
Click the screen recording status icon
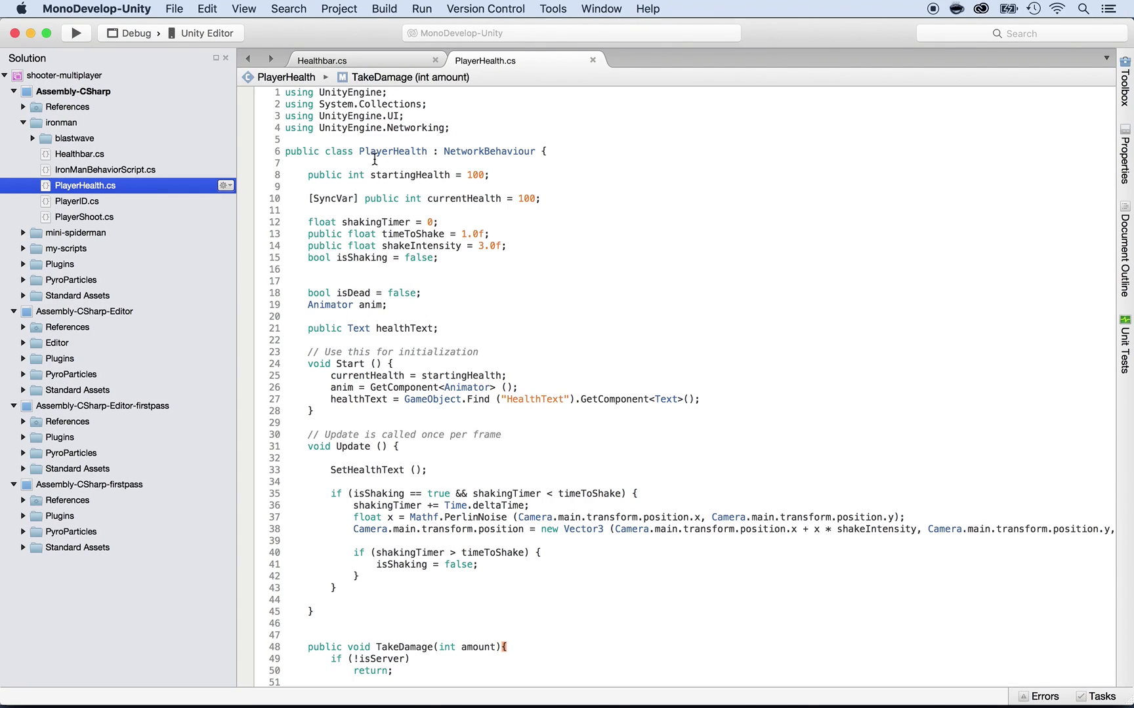[x=933, y=9]
